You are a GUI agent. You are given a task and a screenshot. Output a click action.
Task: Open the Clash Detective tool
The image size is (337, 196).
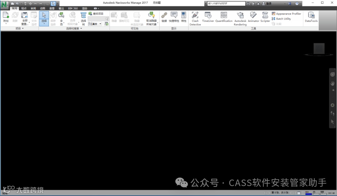click(195, 19)
